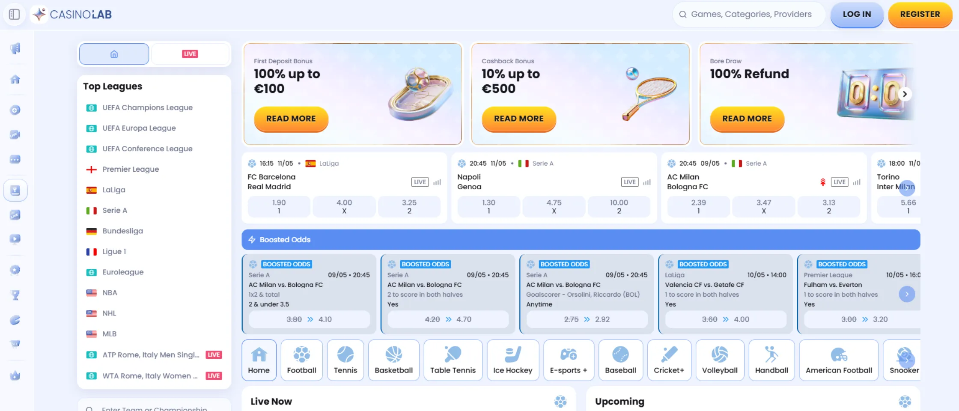Open READ MORE on the Cashback Bonus banner
959x411 pixels.
point(518,119)
